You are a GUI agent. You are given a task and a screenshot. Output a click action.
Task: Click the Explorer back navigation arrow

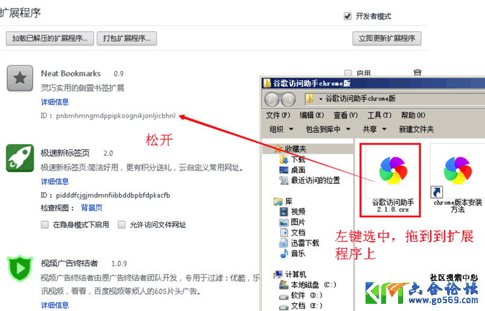[x=273, y=99]
